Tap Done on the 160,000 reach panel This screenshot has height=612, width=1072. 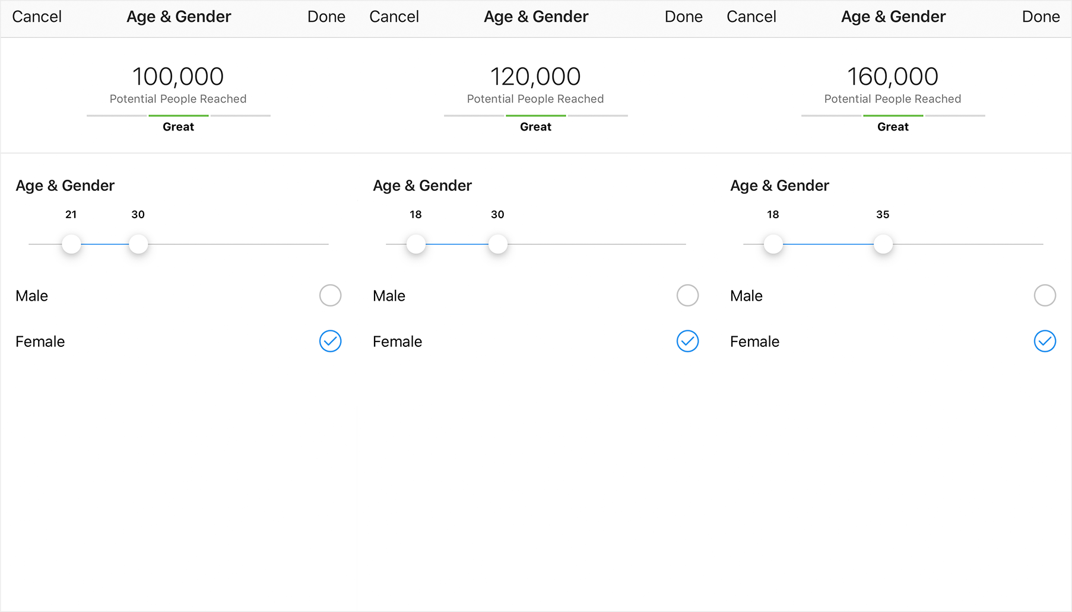click(1041, 17)
